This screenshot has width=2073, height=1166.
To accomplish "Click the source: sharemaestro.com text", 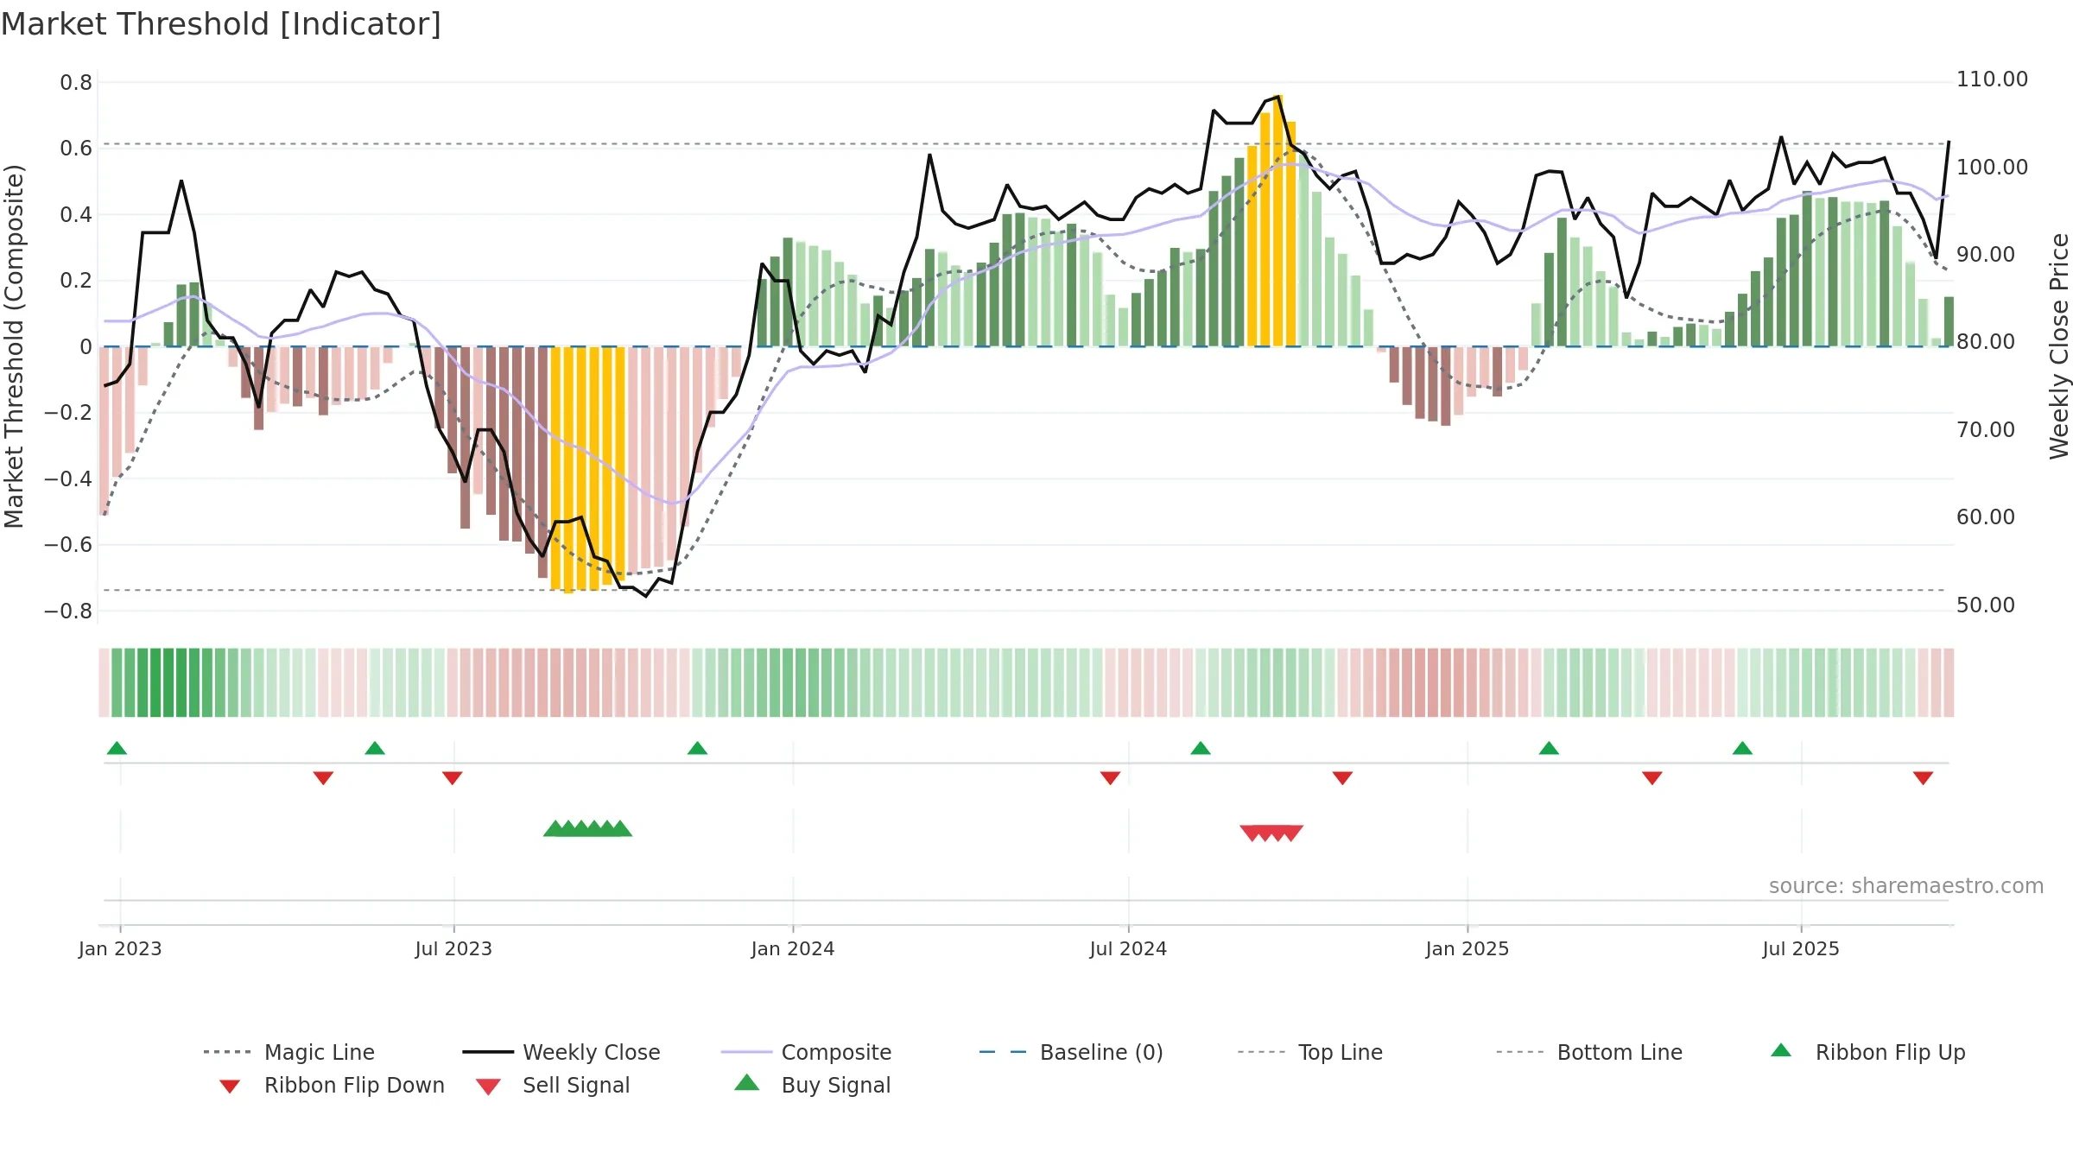I will tap(1906, 886).
